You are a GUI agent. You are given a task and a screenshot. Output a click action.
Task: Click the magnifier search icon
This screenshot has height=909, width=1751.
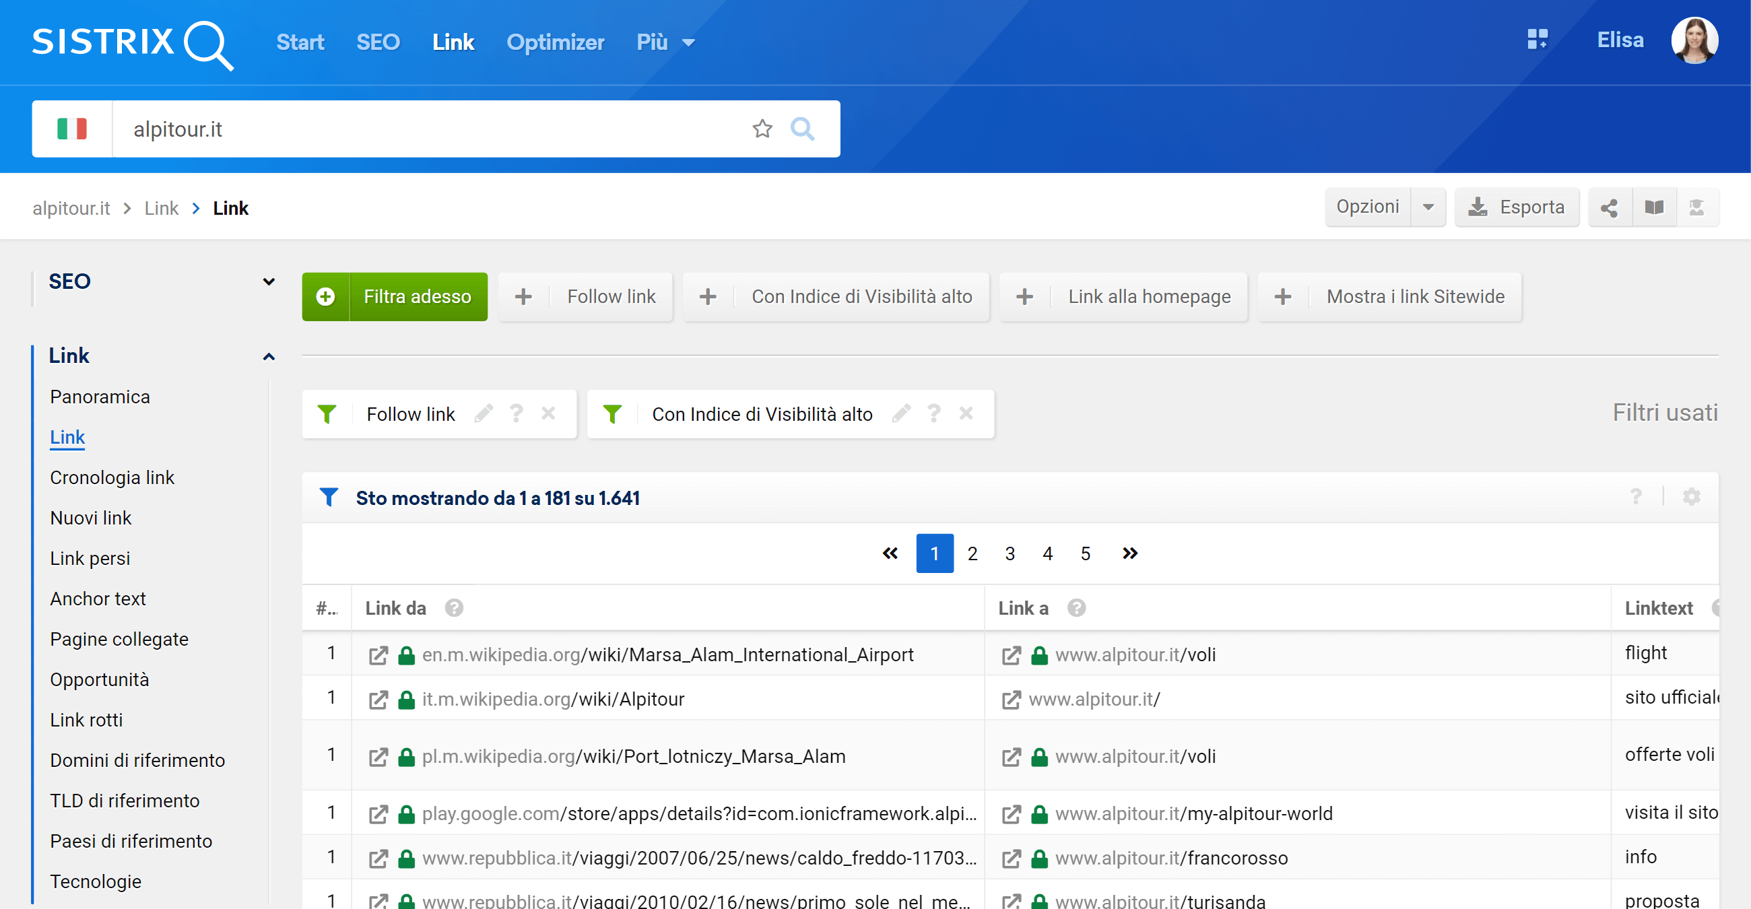click(x=802, y=129)
